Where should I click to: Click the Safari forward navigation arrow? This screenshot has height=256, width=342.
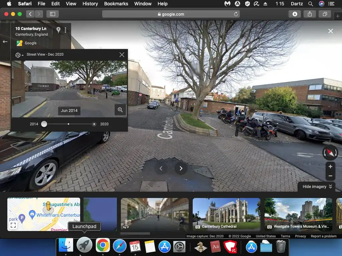tap(39, 14)
